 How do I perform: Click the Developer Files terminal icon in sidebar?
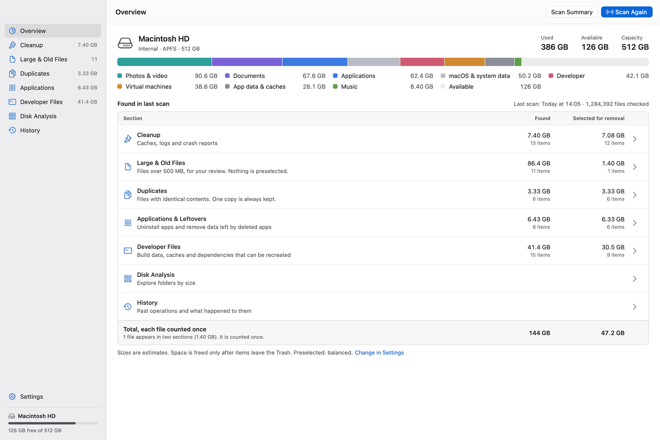(x=12, y=102)
